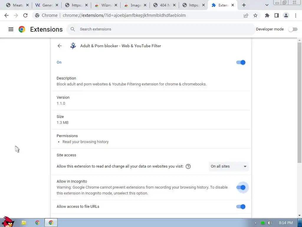Disable Allow in Incognito toggle
The image size is (302, 227).
click(241, 187)
